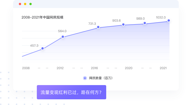This screenshot has width=187, height=105.
Task: Click the chart title 2008–2021年中国网民规模
Action: [43, 17]
